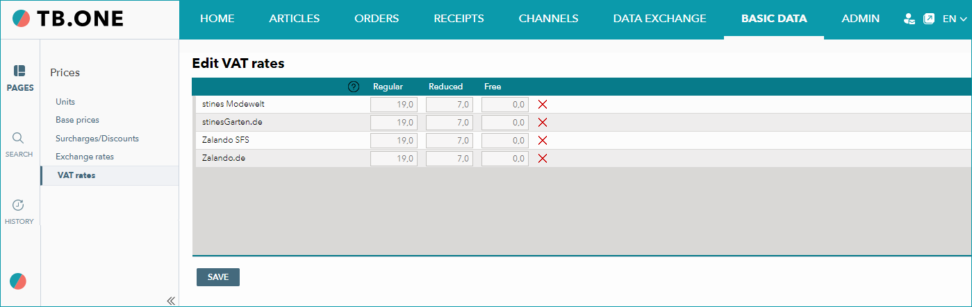
Task: Click the Prices sidebar heading
Action: 65,72
